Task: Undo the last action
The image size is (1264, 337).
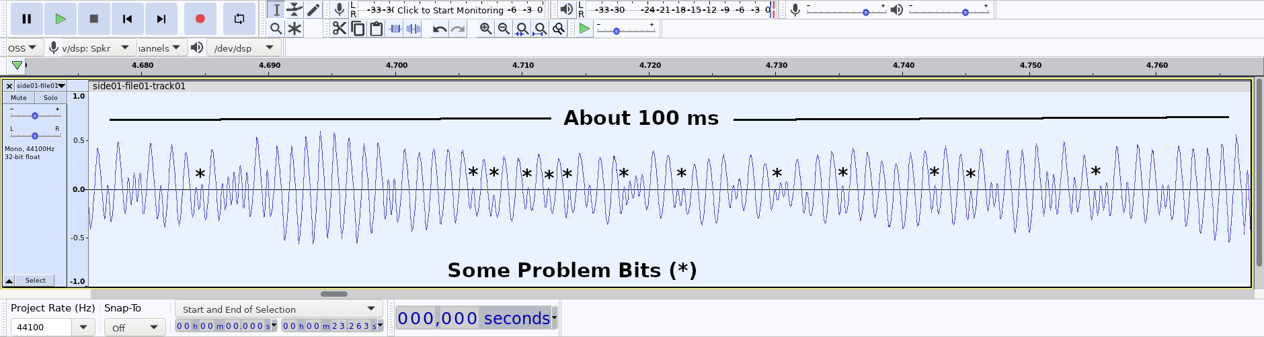Action: click(440, 28)
